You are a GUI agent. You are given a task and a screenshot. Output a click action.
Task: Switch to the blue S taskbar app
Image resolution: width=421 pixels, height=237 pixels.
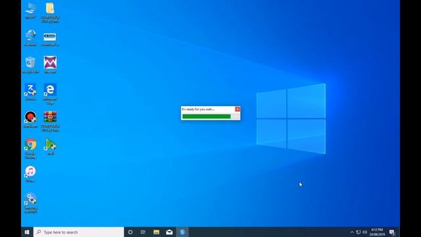click(182, 232)
